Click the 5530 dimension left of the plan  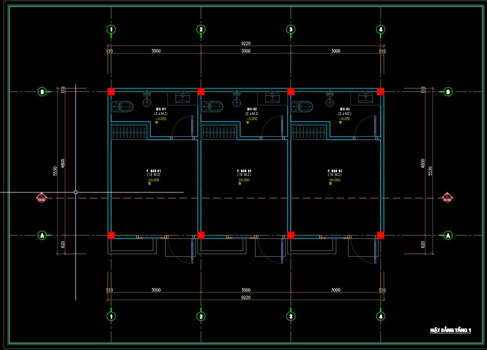55,171
